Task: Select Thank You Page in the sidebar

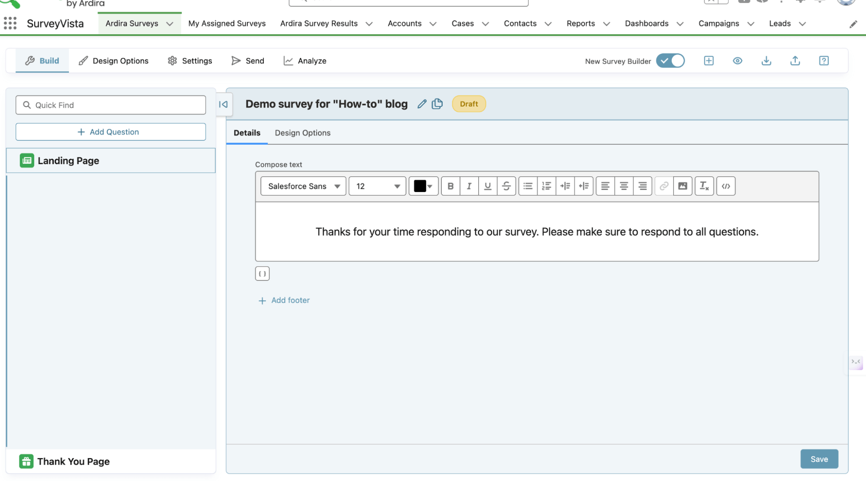Action: (110, 461)
